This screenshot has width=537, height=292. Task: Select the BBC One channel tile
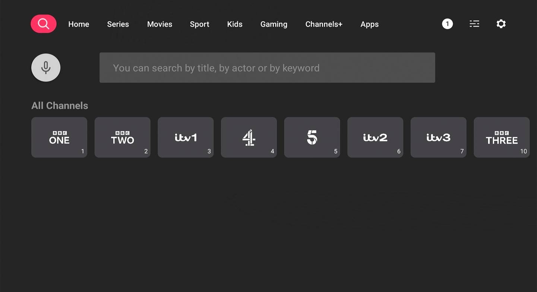[59, 137]
